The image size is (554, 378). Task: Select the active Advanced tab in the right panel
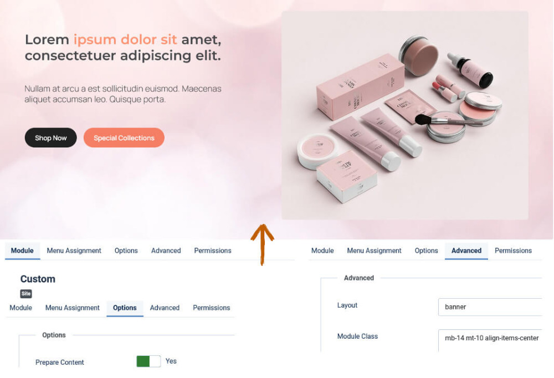466,251
